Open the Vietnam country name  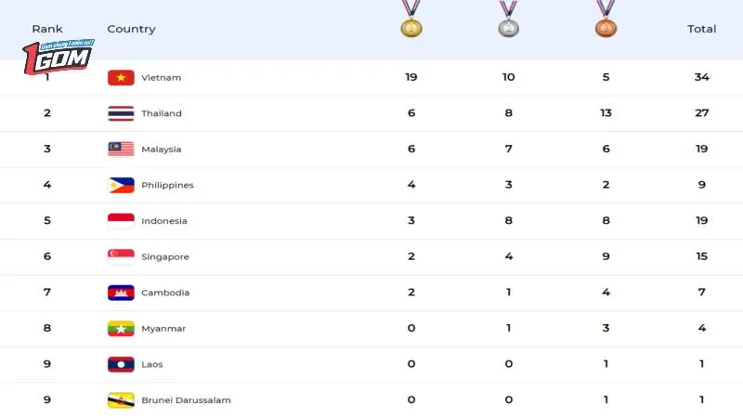(x=161, y=78)
